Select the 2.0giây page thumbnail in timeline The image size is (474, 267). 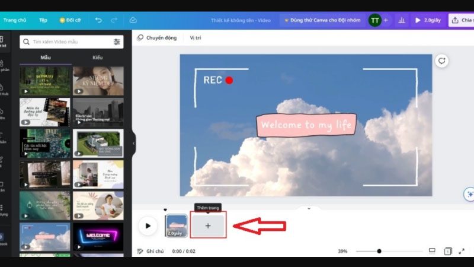pyautogui.click(x=176, y=225)
